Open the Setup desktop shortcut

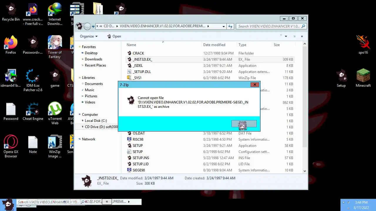pos(341,79)
